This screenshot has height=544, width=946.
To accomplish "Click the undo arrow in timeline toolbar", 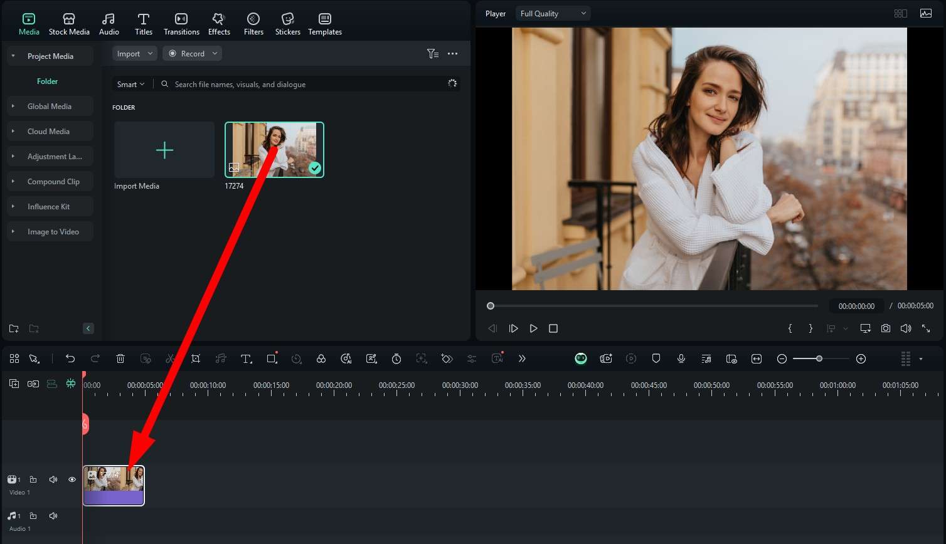I will coord(70,358).
